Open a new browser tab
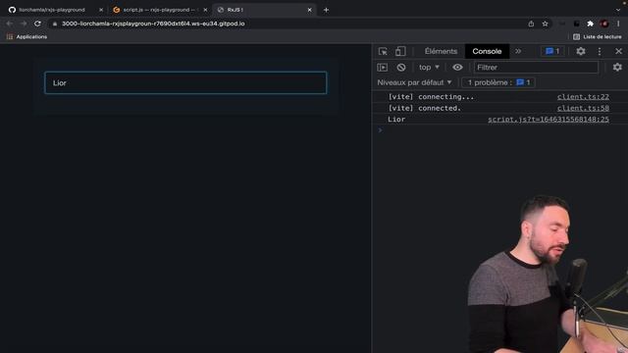This screenshot has width=628, height=353. point(326,10)
